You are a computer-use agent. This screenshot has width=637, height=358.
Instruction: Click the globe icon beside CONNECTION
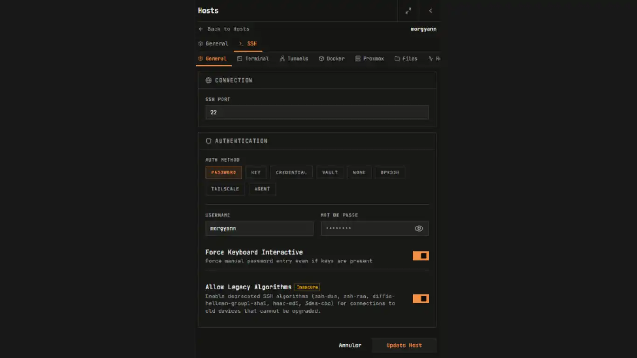click(x=208, y=80)
